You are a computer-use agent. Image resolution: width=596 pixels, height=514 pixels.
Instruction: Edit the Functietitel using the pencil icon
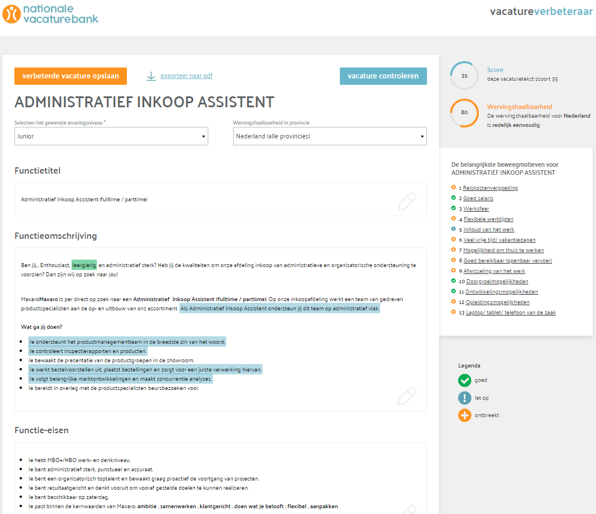[407, 201]
